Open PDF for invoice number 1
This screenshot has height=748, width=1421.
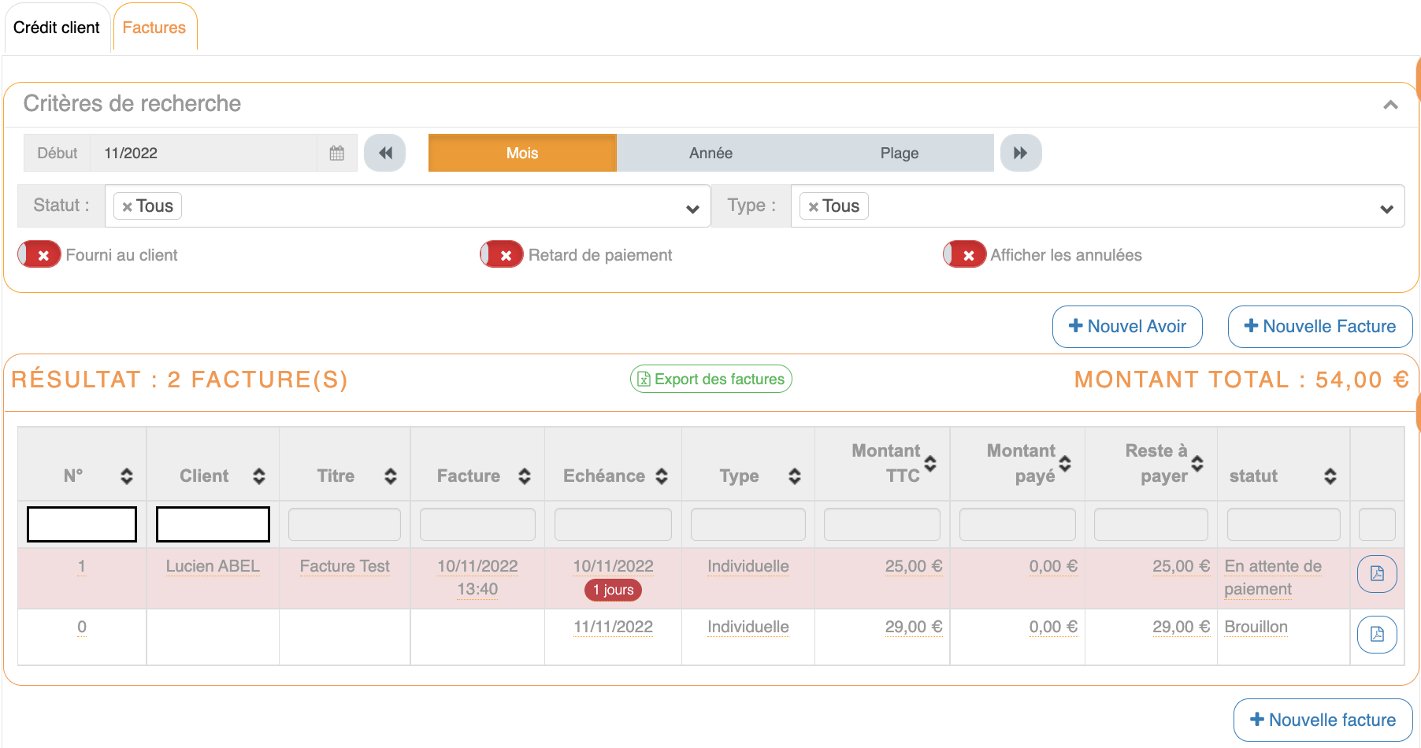1376,573
